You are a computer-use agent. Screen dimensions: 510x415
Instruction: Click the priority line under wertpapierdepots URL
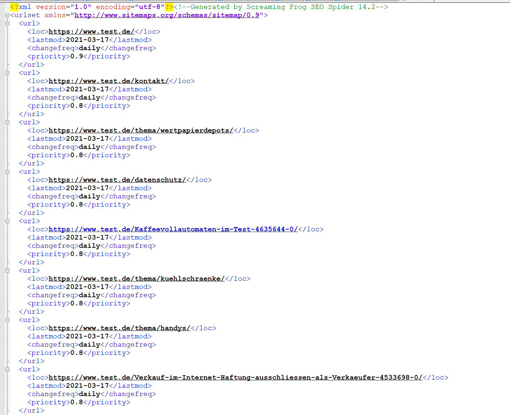pyautogui.click(x=79, y=155)
